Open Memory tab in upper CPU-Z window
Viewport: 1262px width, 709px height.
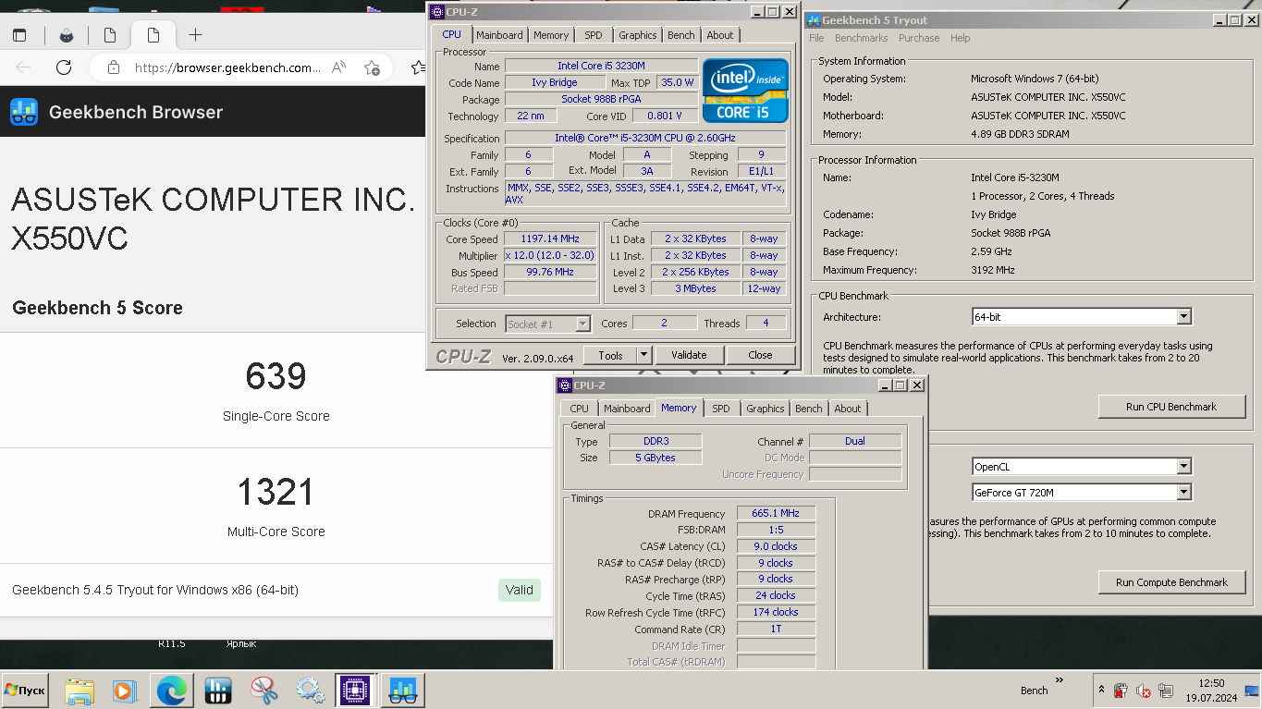[x=551, y=35]
